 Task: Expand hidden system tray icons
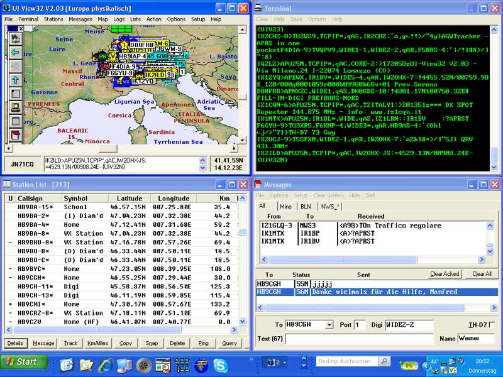pos(426,365)
